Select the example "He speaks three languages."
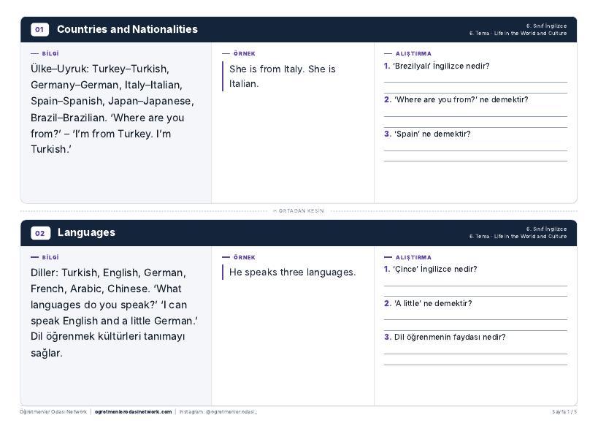 click(x=293, y=273)
